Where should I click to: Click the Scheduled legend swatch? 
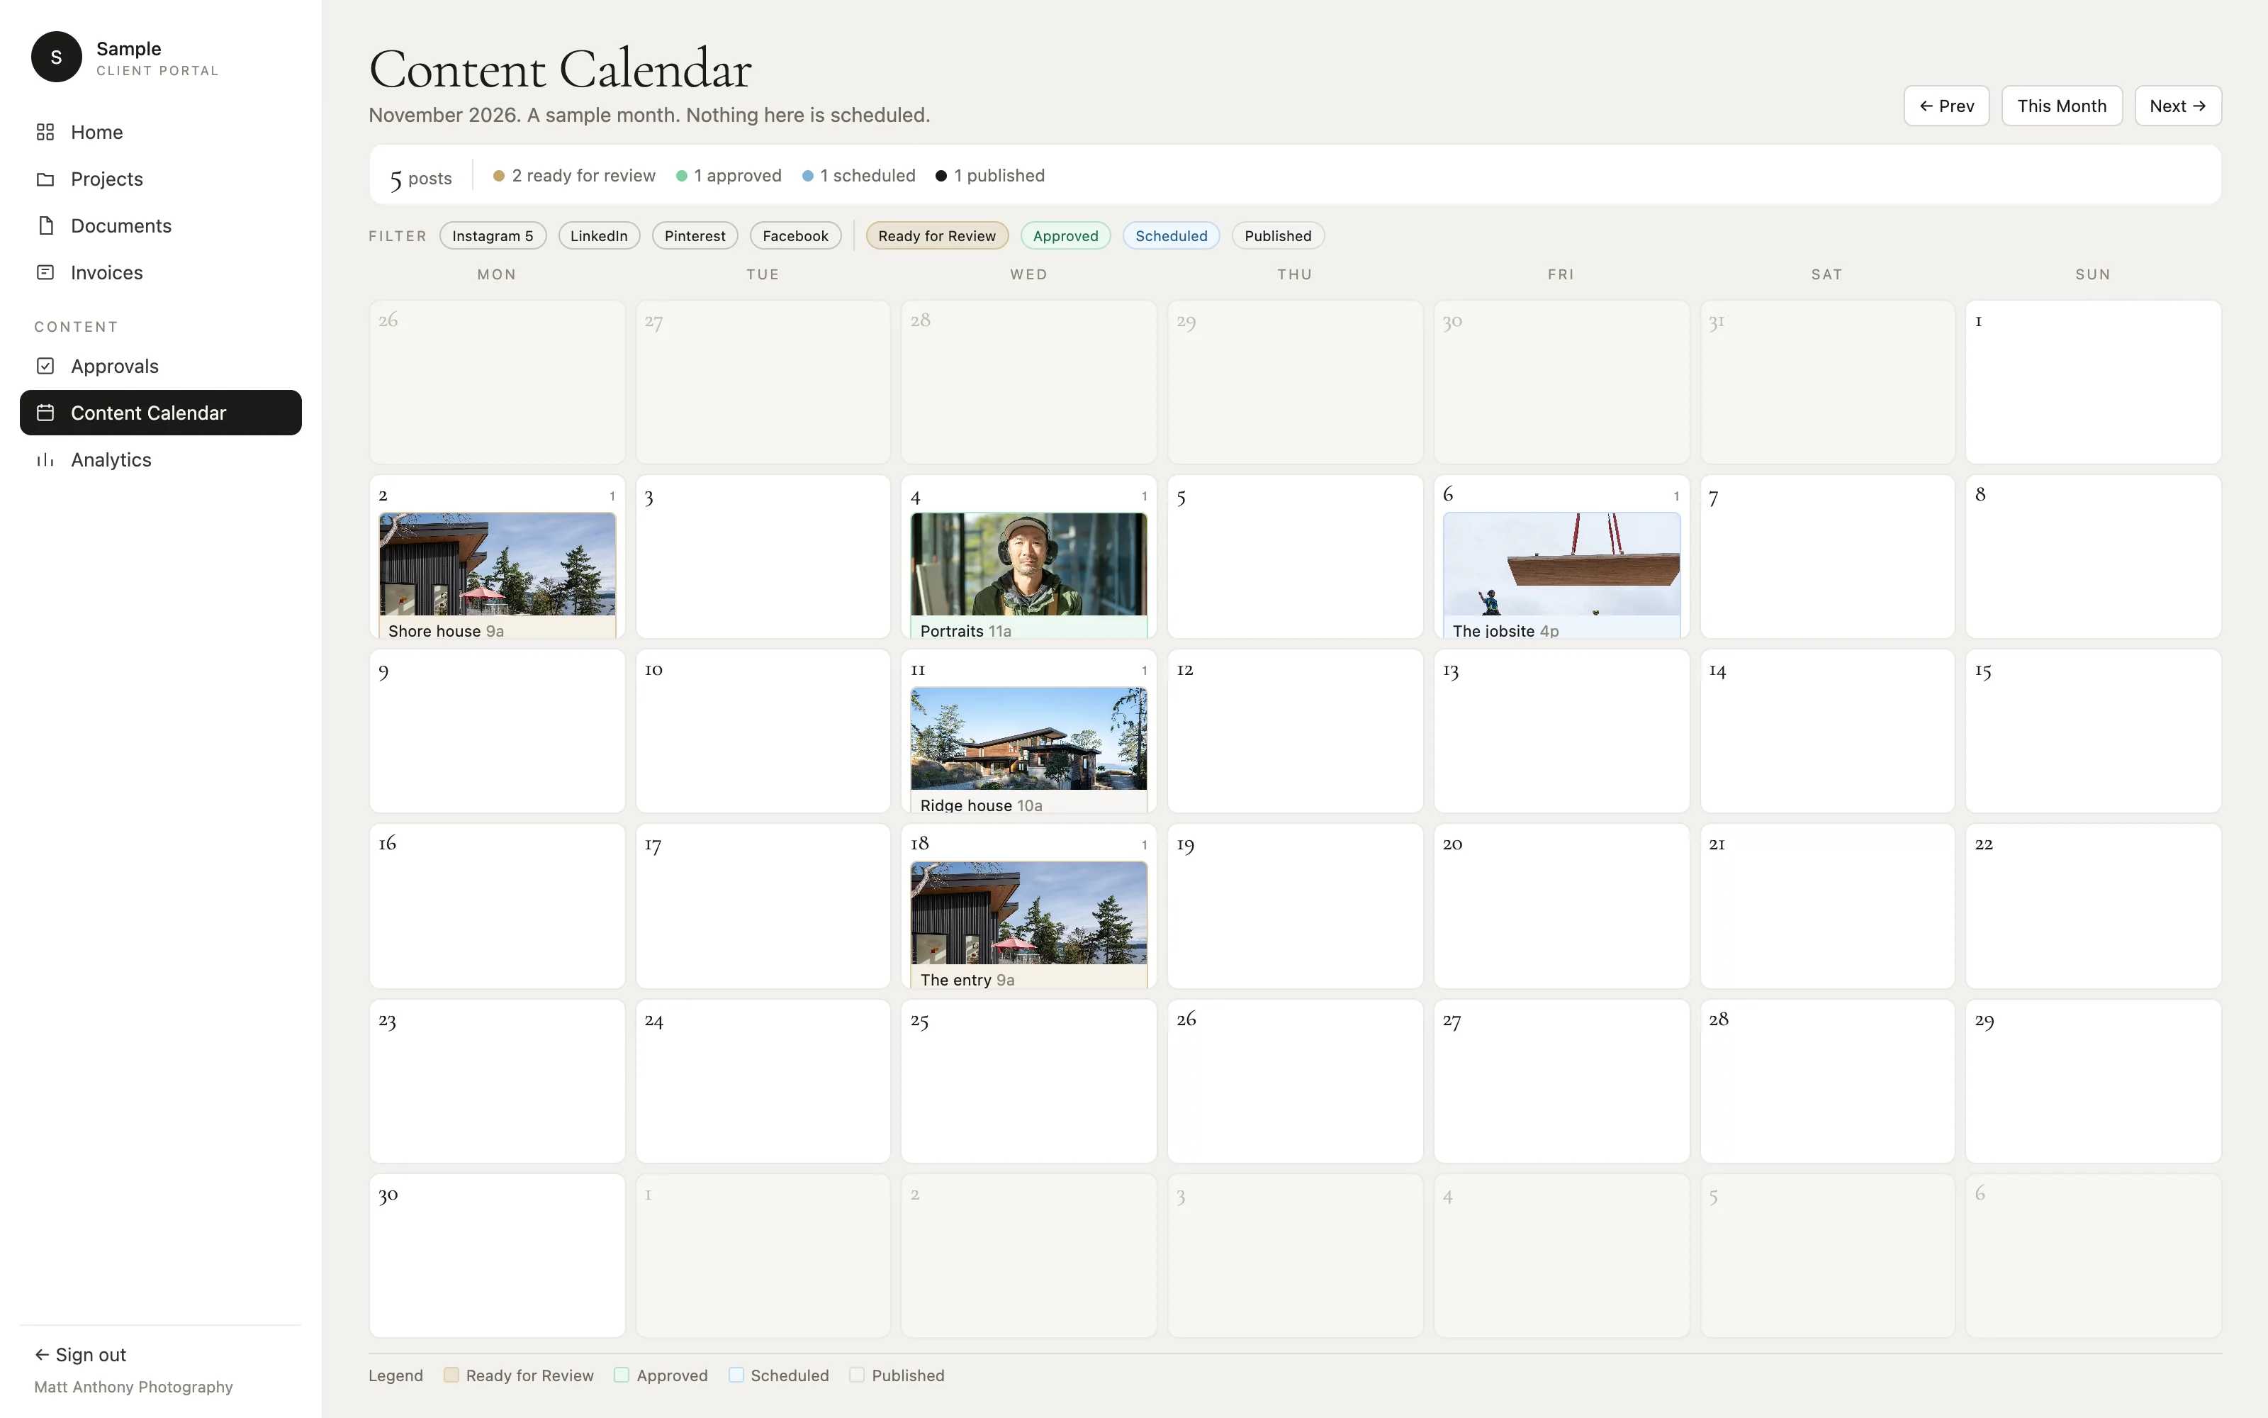click(736, 1375)
